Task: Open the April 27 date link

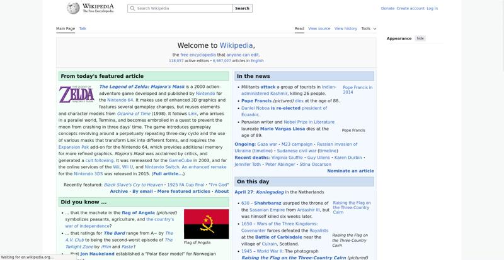Action: [x=244, y=192]
